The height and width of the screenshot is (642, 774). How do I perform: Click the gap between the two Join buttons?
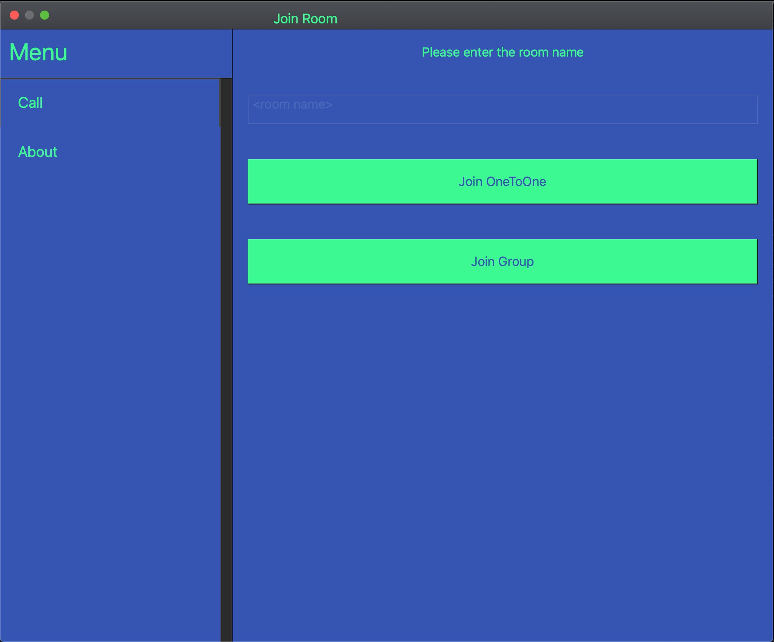502,222
